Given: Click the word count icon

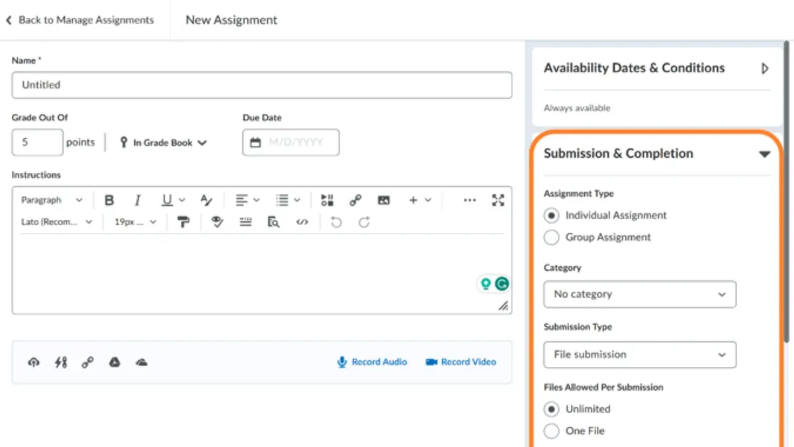Looking at the screenshot, I should click(245, 223).
